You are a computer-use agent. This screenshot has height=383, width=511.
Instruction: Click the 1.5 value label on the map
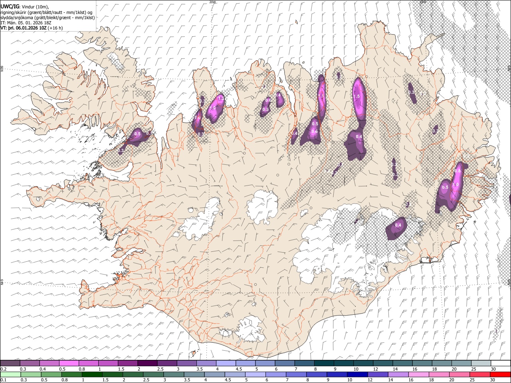(357, 97)
